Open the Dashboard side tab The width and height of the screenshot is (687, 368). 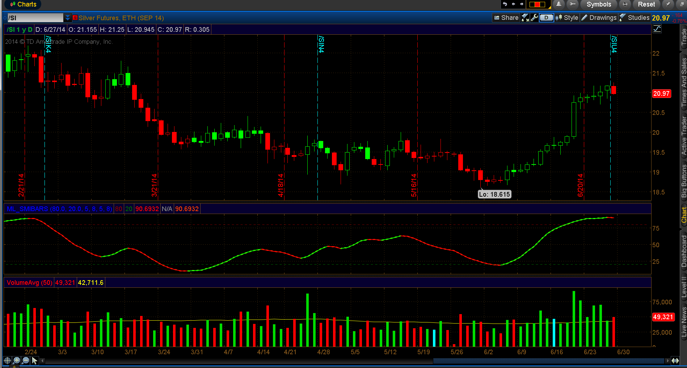point(683,251)
